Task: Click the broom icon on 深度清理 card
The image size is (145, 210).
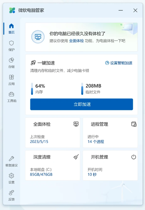Action: (x=76, y=157)
